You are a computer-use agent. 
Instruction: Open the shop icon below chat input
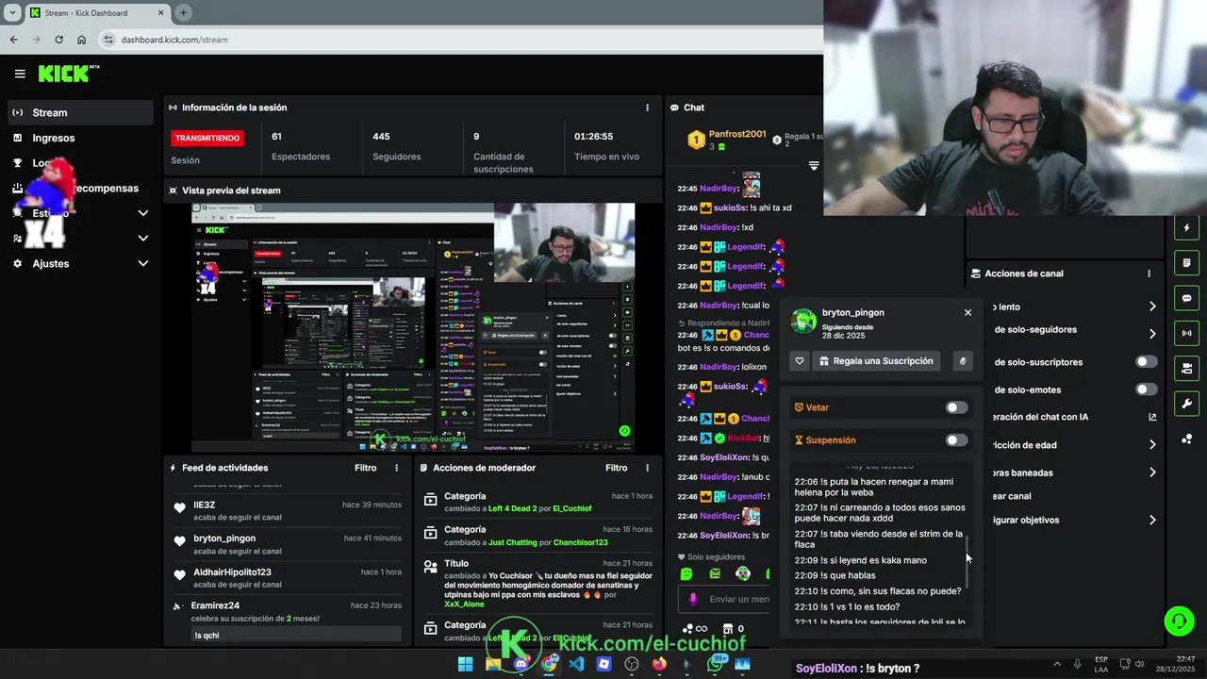(x=727, y=629)
